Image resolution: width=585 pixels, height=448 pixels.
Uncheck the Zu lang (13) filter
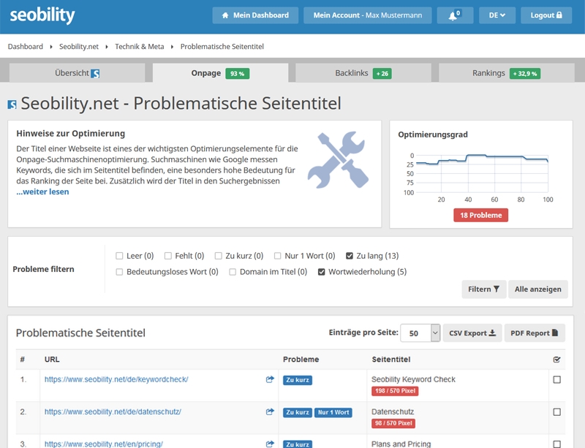350,256
